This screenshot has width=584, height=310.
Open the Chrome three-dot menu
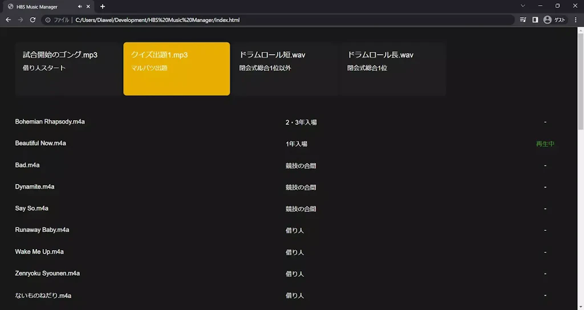point(575,20)
